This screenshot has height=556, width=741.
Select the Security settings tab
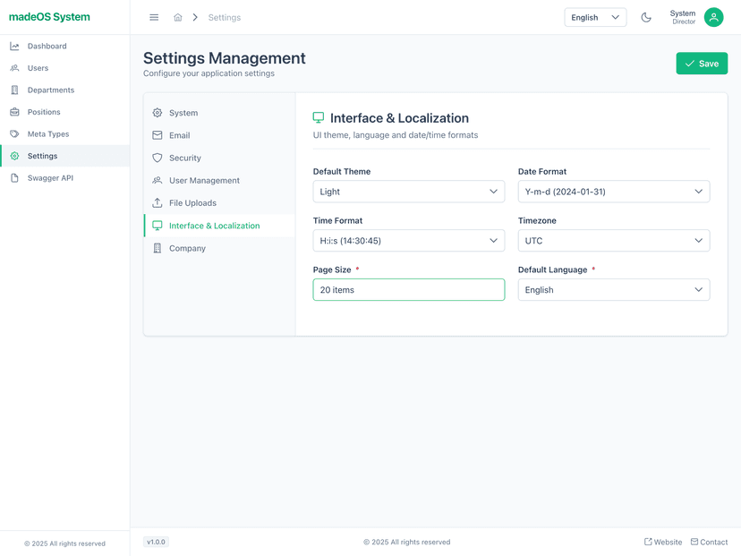pos(219,158)
